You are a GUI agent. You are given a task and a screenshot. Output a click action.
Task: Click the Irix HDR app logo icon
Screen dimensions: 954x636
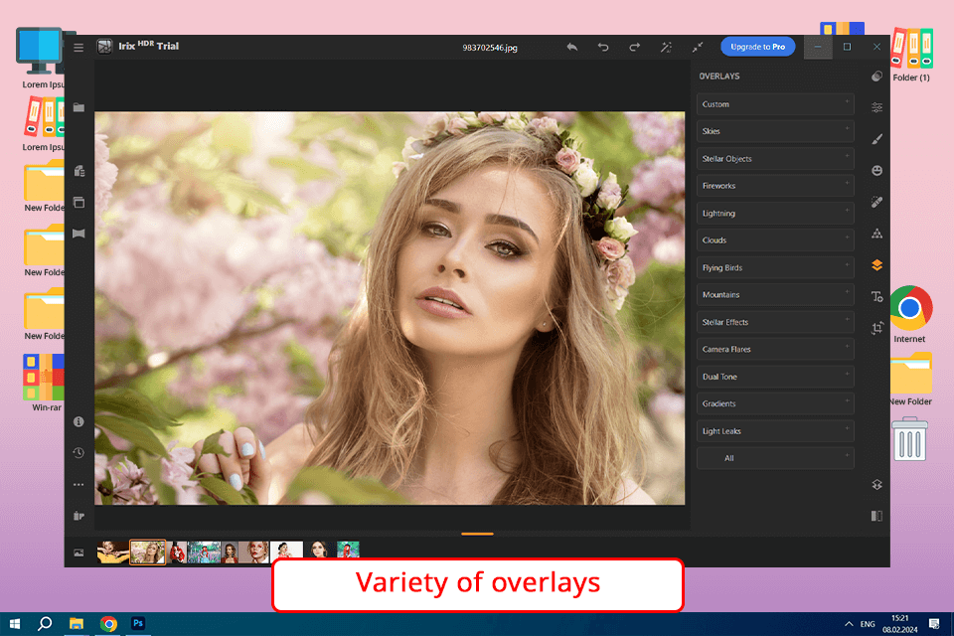(104, 47)
